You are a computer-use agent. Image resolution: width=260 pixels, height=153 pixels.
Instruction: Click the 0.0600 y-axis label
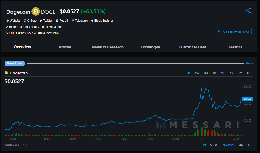click(248, 87)
